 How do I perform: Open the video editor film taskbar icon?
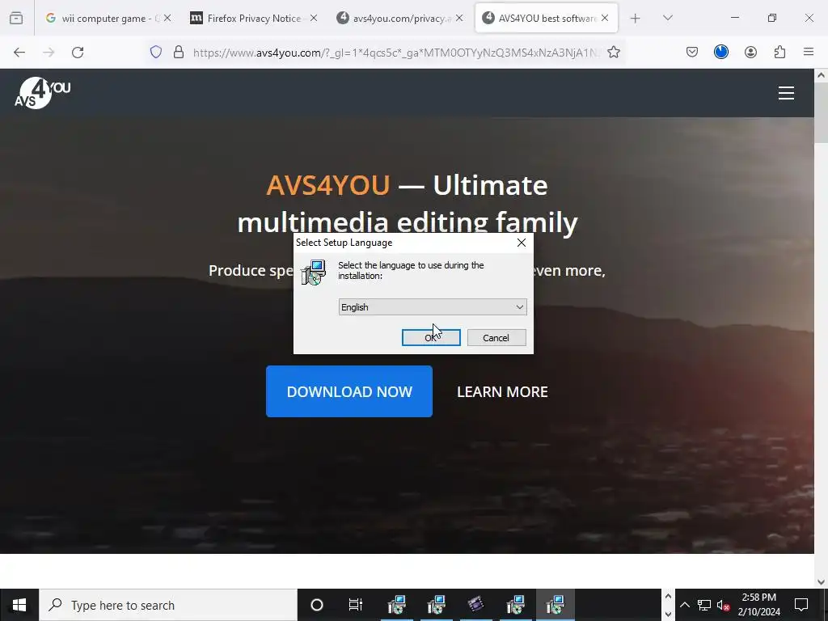pos(475,605)
